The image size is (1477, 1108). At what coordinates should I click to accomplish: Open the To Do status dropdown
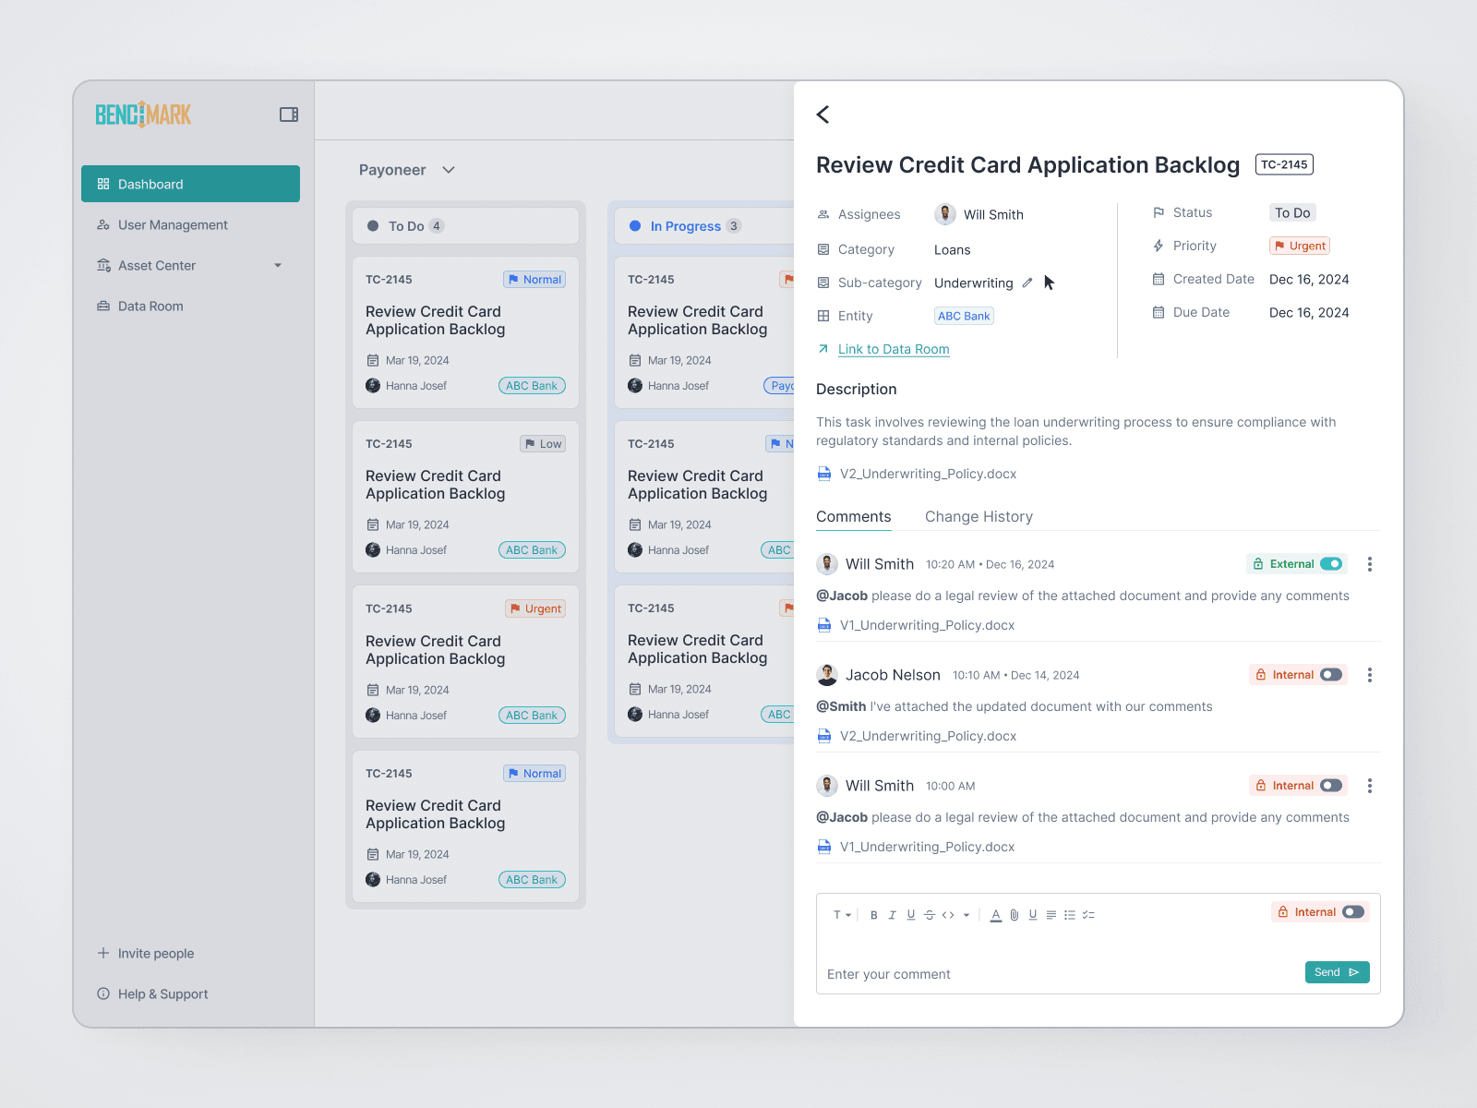tap(1292, 212)
